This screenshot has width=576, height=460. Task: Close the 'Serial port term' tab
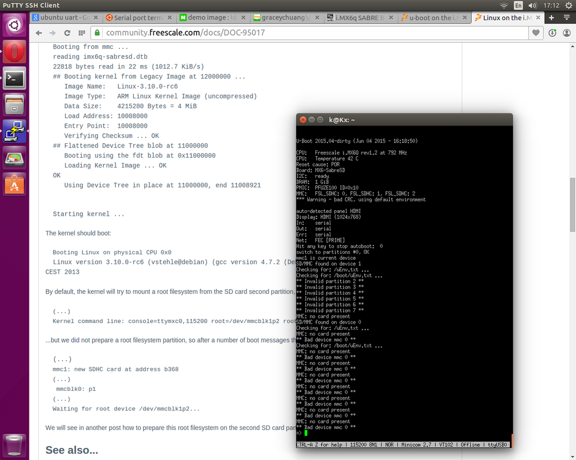(x=170, y=18)
